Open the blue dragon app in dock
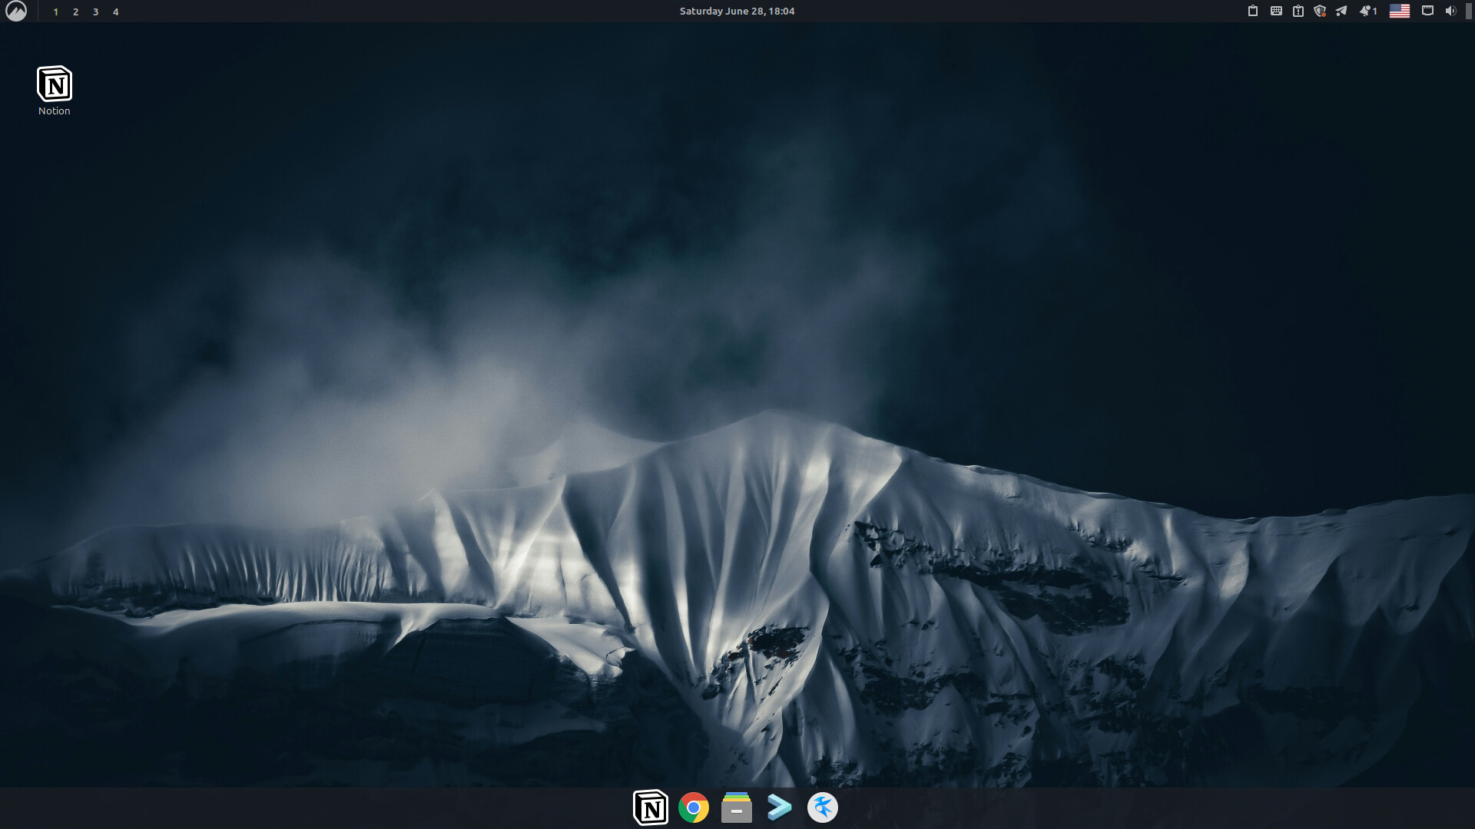The height and width of the screenshot is (829, 1475). (822, 808)
